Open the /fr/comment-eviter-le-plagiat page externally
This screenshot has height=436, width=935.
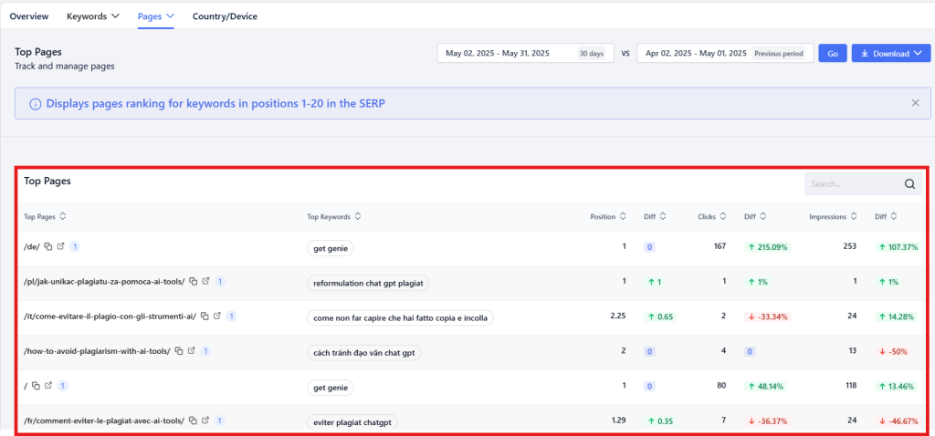[x=205, y=420]
